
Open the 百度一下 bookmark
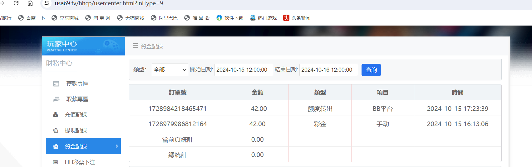(x=32, y=18)
